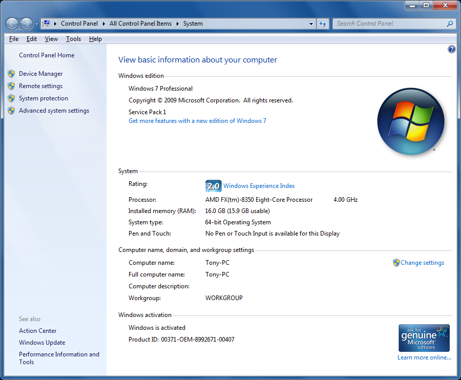Screen dimensions: 461x380
Task: Click the 64-bit Operating System value
Action: (x=238, y=222)
